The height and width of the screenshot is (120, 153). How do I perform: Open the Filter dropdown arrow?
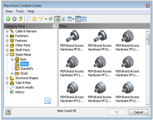[x=46, y=19]
